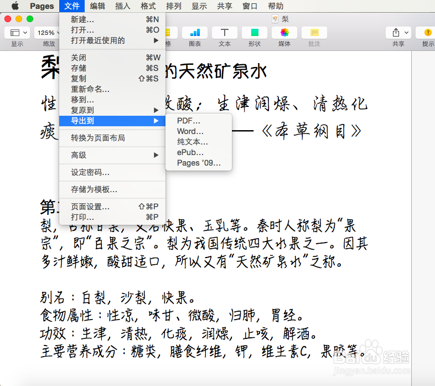
Task: Click the heading text 的天然矿泉水
Action: point(216,71)
